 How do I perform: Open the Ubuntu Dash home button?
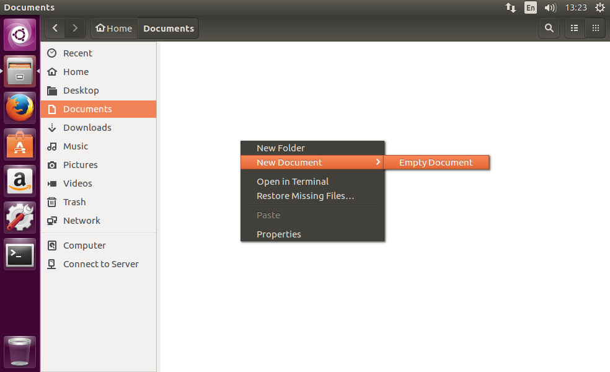(x=20, y=35)
